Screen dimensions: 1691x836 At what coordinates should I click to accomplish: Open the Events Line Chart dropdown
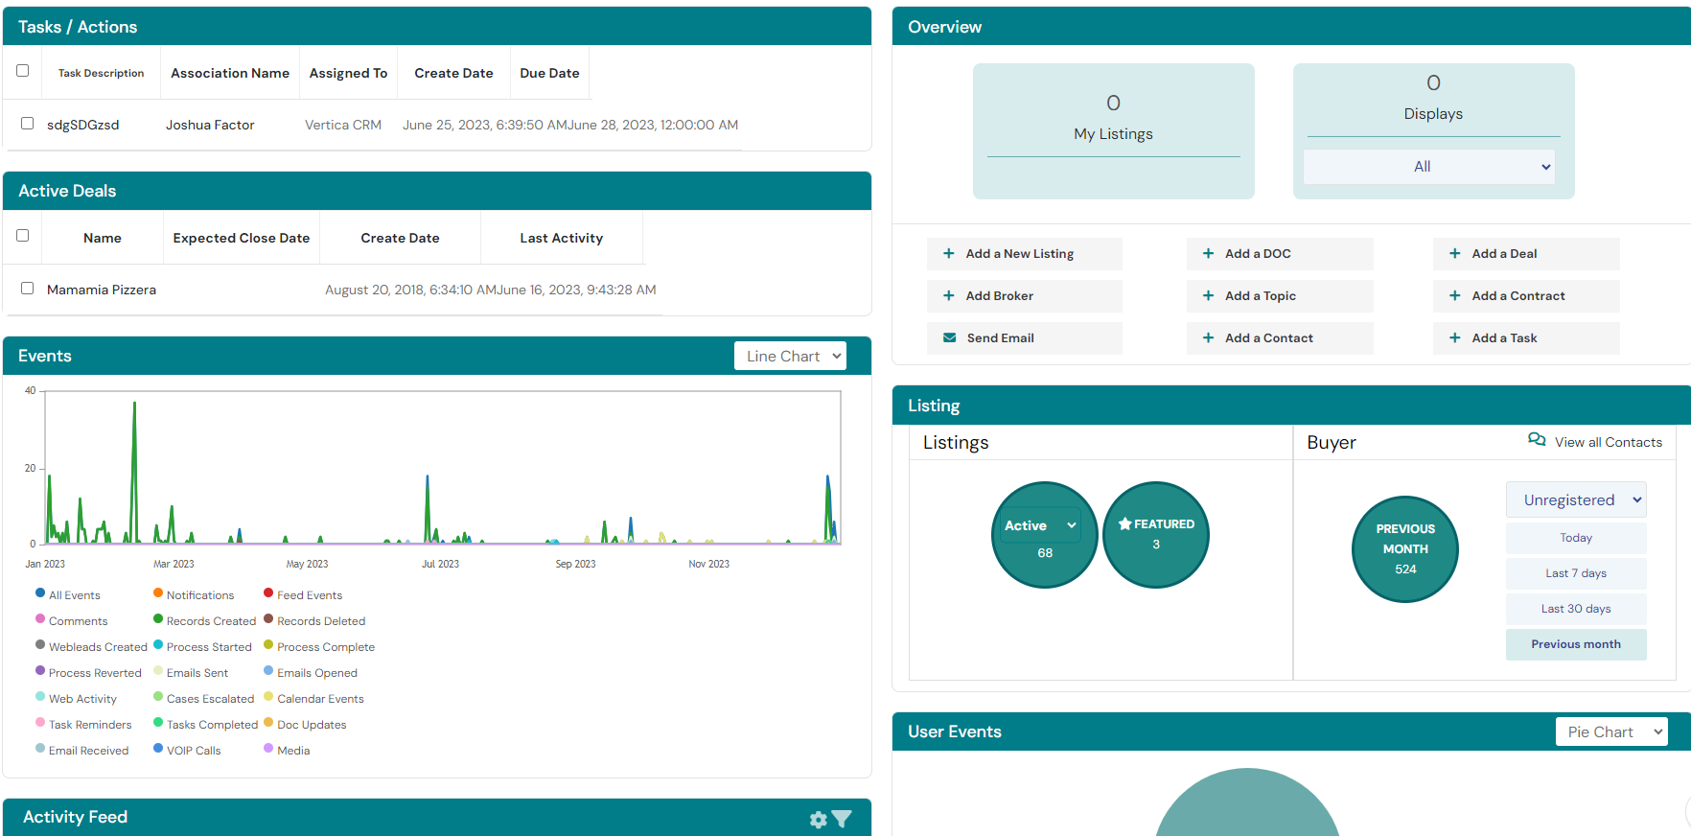(x=790, y=357)
